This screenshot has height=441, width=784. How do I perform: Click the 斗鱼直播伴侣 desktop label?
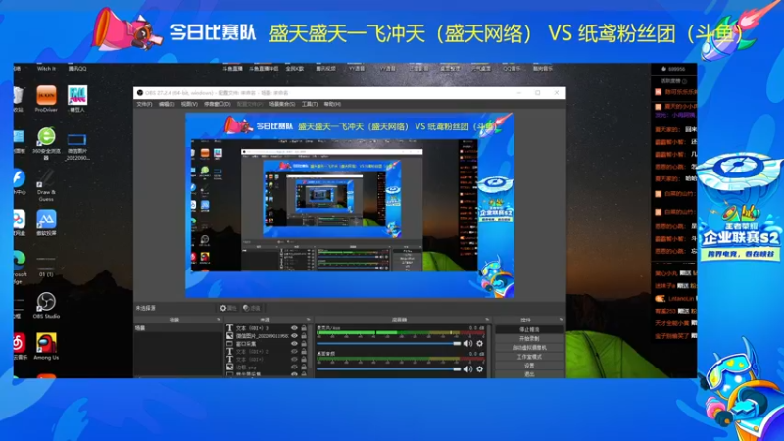(264, 69)
